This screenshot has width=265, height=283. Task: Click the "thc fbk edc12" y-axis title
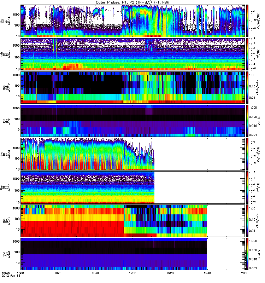click(7, 221)
